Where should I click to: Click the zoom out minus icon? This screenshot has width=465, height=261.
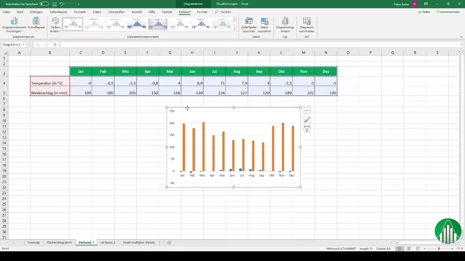[x=424, y=249]
